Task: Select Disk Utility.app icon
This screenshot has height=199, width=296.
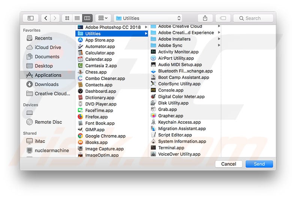Action: pyautogui.click(x=153, y=103)
